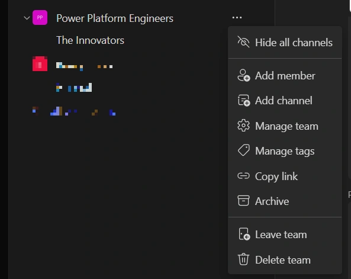Open Manage team option text
The height and width of the screenshot is (279, 351).
(x=286, y=126)
